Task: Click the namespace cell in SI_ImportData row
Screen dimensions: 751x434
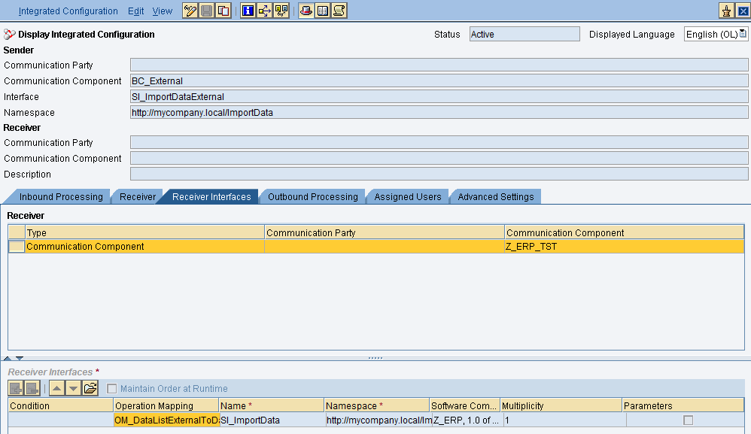Action: point(379,420)
